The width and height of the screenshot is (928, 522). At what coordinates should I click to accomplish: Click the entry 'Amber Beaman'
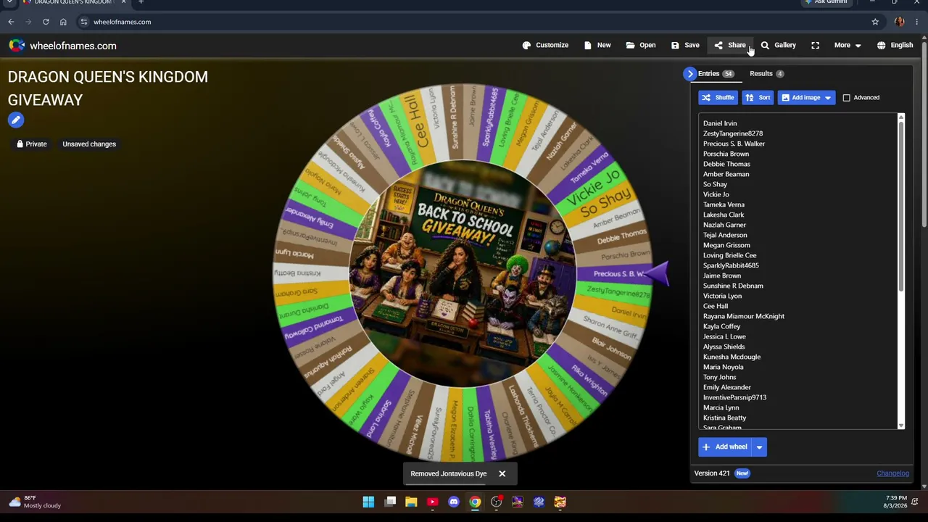click(726, 174)
